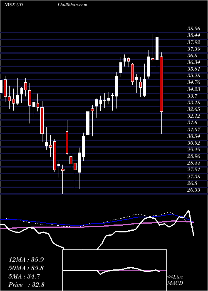Image resolution: width=208 pixels, height=291 pixels.
Task: Select the 35.28 price axis value
Action: click(194, 76)
